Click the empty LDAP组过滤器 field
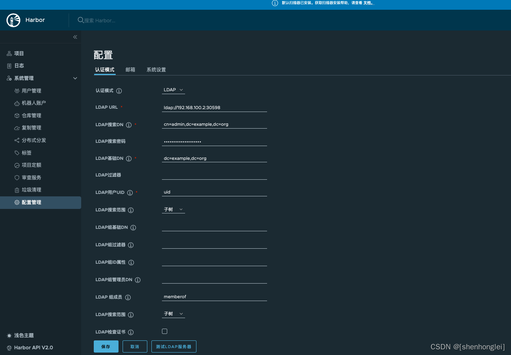 coord(214,244)
